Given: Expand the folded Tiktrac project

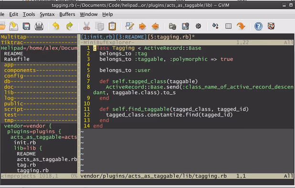Looking at the screenshot, I should [x=39, y=42].
